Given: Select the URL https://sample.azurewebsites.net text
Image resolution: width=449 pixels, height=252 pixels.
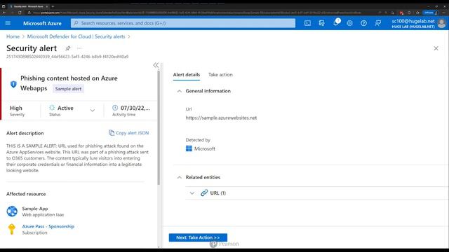Looking at the screenshot, I should click(221, 118).
